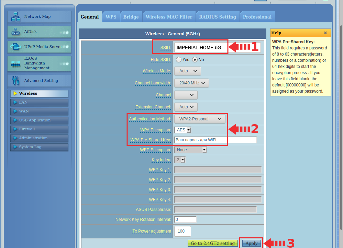Open the Wireless MAC Filter tab
Viewport: 343px width, 248px height.
coord(169,17)
